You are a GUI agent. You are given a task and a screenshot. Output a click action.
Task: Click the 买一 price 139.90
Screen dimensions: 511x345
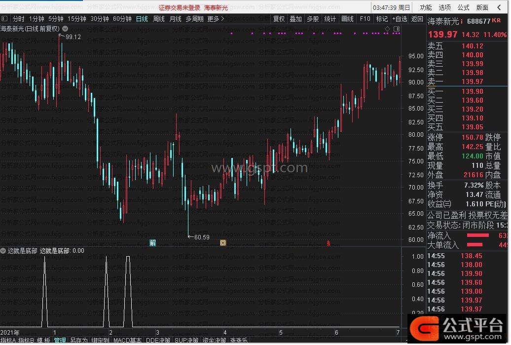click(473, 91)
